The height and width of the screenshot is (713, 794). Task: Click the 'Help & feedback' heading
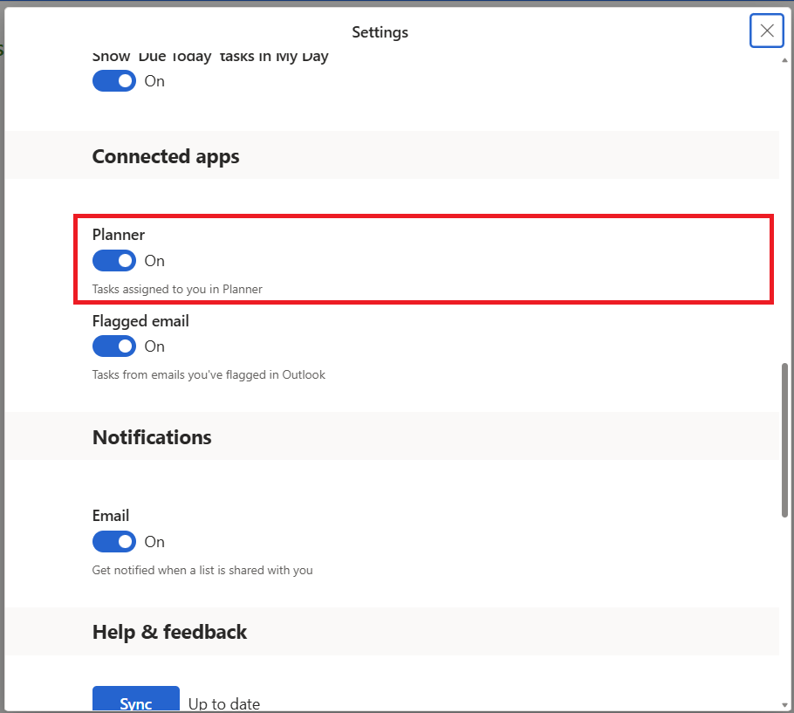coord(169,632)
